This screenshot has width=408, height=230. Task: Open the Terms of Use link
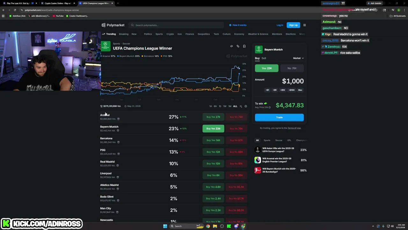(294, 128)
